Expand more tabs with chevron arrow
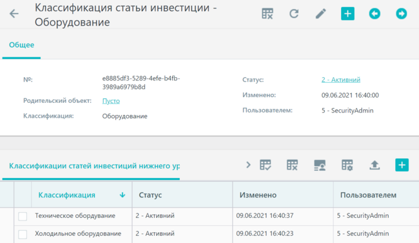This screenshot has height=243, width=419. point(248,165)
